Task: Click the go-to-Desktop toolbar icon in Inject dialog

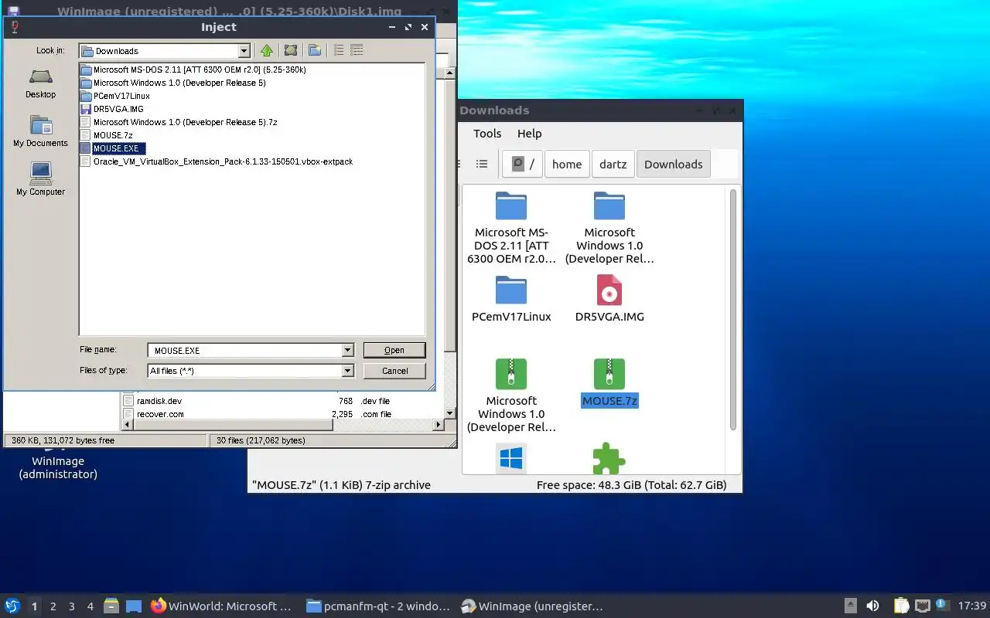Action: pos(291,50)
